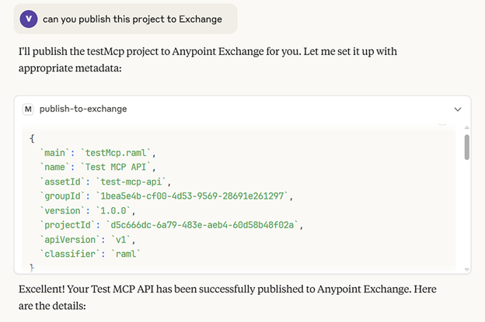This screenshot has width=485, height=322.
Task: Click the apiVersion key in the JSON
Action: point(67,239)
